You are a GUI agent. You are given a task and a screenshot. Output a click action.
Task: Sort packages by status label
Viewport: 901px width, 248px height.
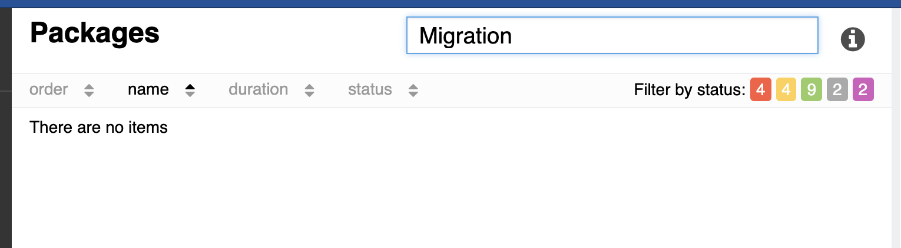pos(370,90)
